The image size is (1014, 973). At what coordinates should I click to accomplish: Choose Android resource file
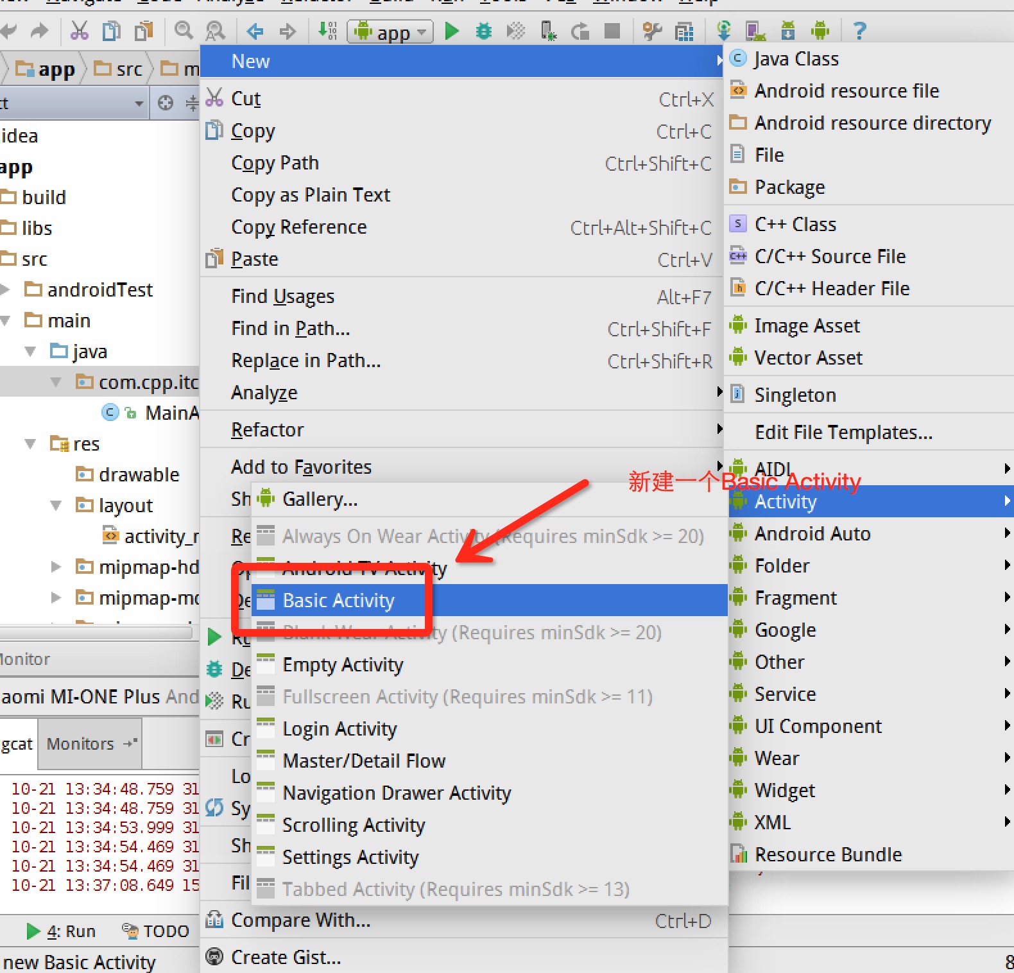point(870,90)
